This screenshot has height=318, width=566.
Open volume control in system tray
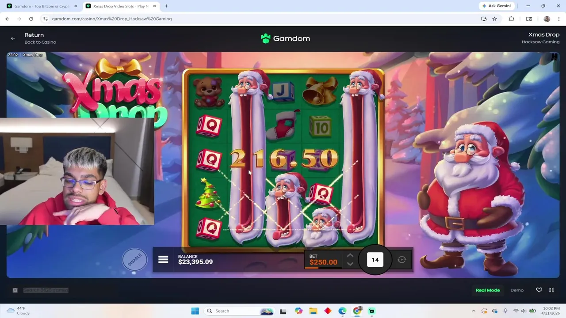[523, 311]
